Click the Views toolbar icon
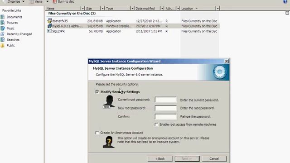 tap(32, 2)
